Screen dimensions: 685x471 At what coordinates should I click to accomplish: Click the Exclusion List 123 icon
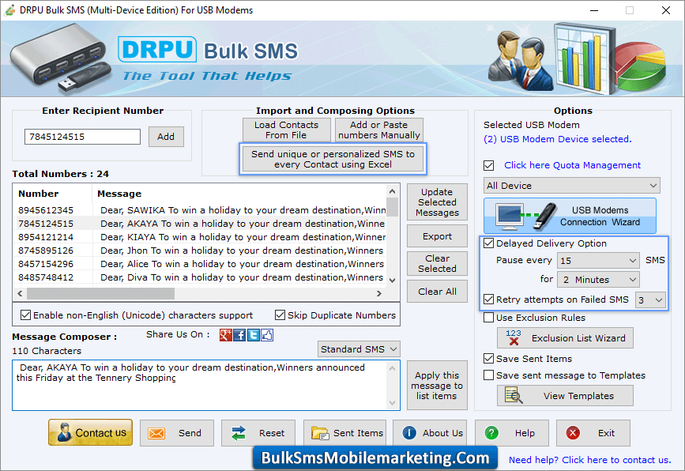(514, 337)
